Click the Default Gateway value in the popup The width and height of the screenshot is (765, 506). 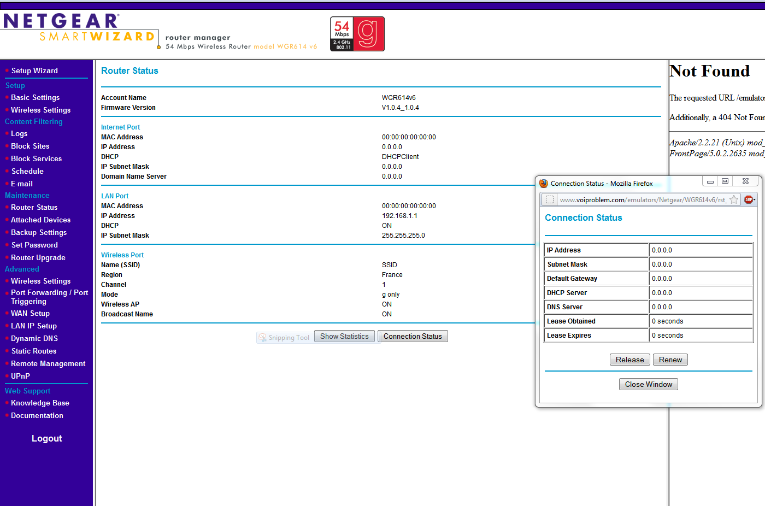pos(662,279)
